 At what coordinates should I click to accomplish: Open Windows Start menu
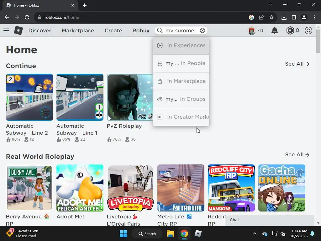[123, 233]
